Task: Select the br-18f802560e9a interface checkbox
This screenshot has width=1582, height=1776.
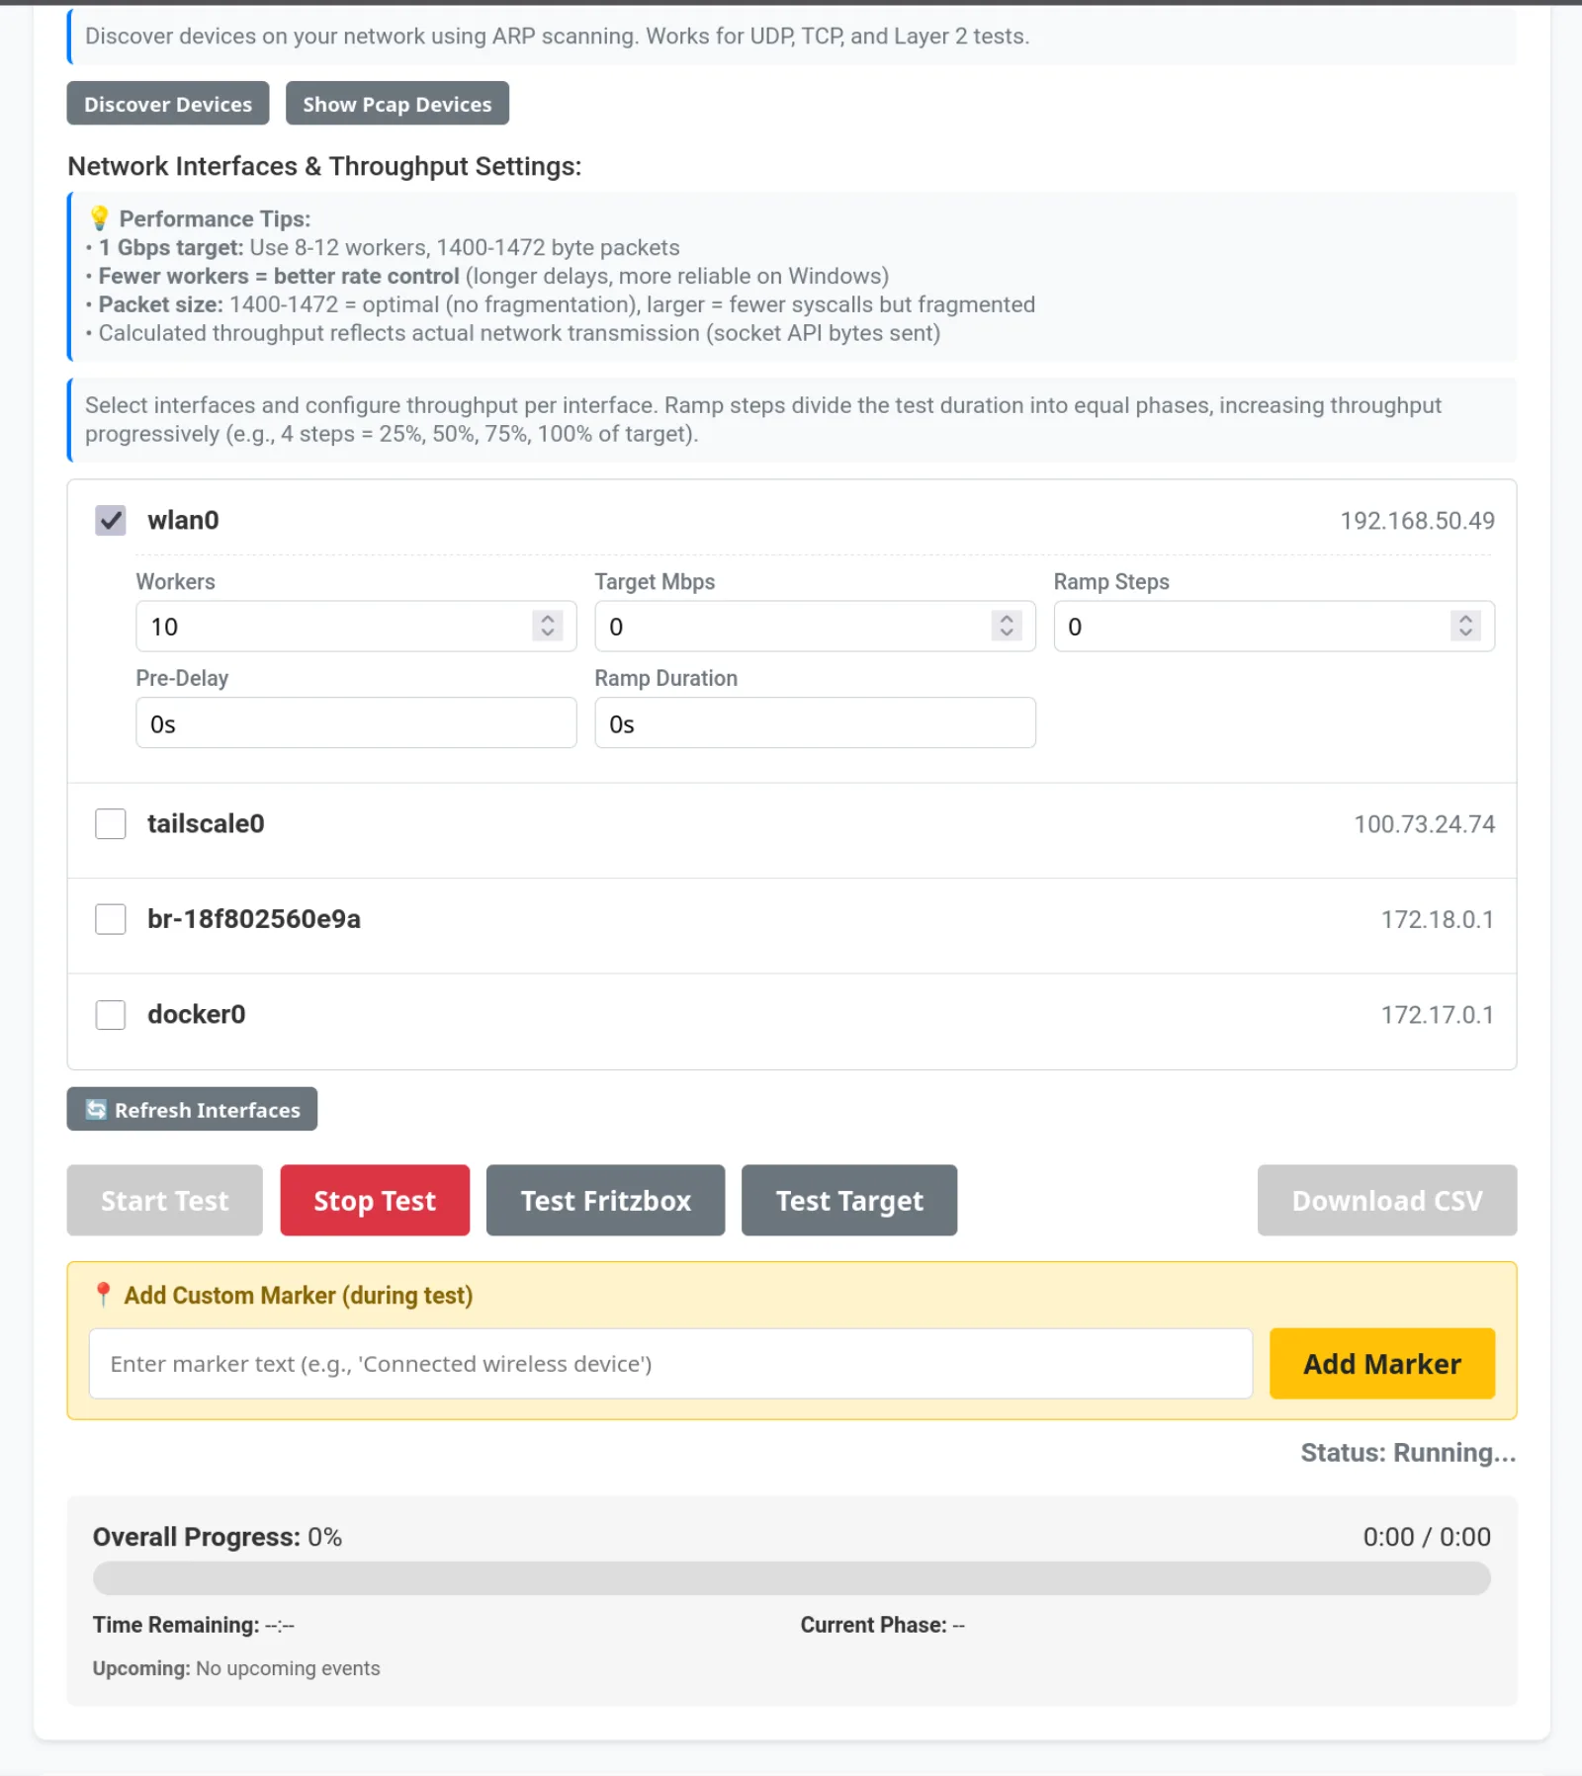Action: (x=111, y=919)
